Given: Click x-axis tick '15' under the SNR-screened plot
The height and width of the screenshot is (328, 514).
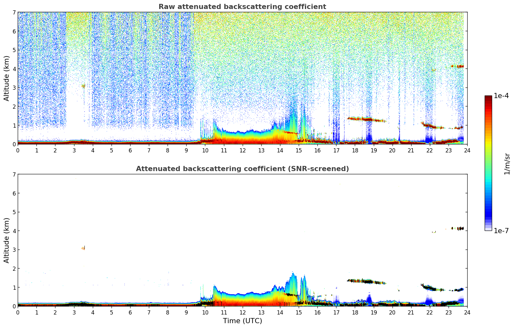Looking at the screenshot, I should pos(299,312).
